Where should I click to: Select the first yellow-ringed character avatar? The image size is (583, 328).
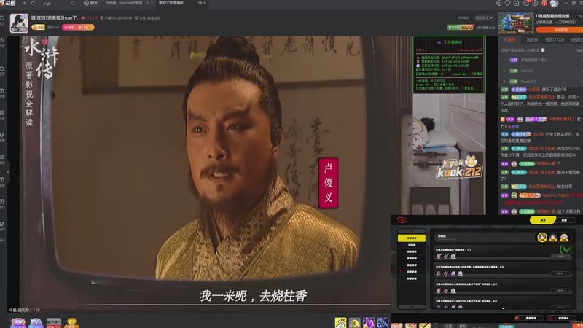pos(542,238)
